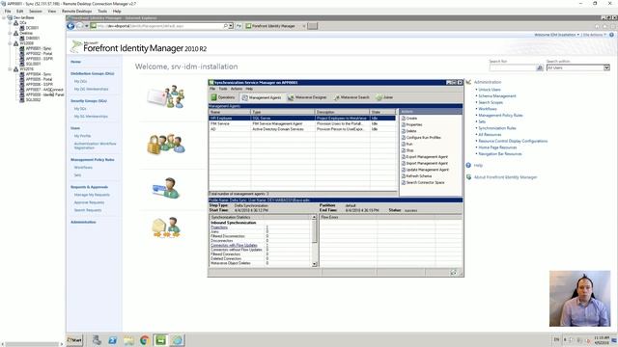This screenshot has width=618, height=347.
Task: Choose Export Management Agent action
Action: [x=425, y=156]
